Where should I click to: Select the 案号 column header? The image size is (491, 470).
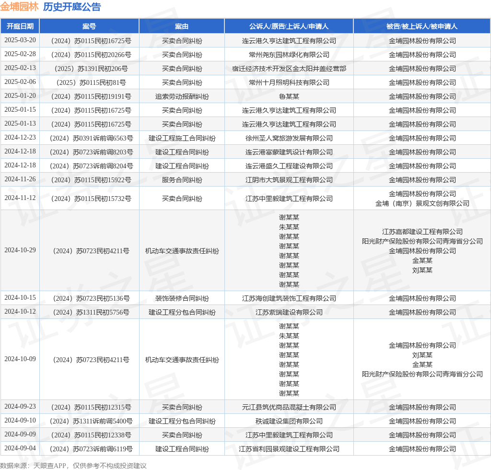89,26
